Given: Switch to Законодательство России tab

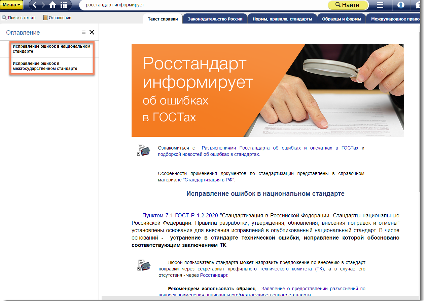Looking at the screenshot, I should [215, 19].
